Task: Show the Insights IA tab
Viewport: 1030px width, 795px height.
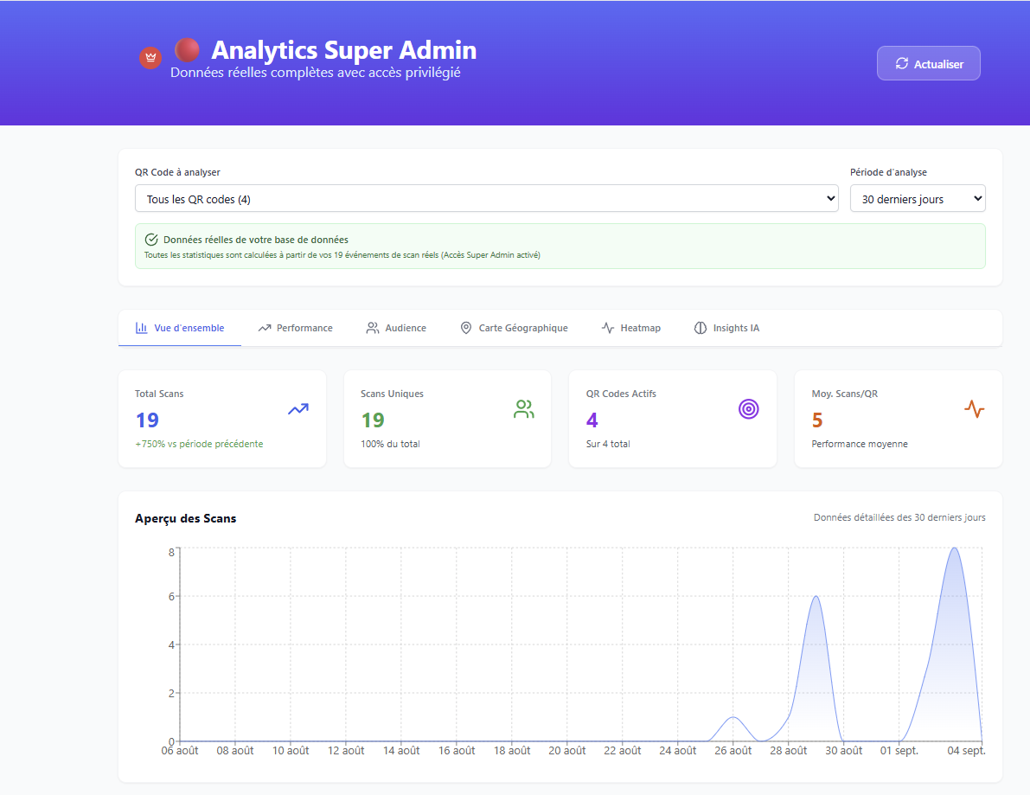Action: (726, 328)
